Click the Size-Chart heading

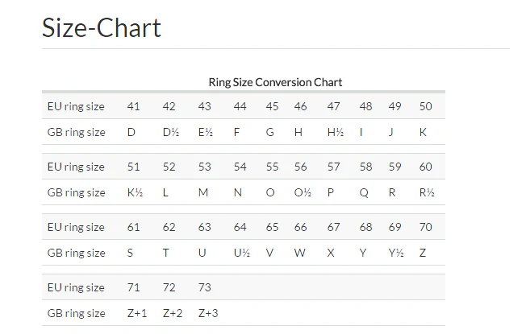(x=102, y=28)
